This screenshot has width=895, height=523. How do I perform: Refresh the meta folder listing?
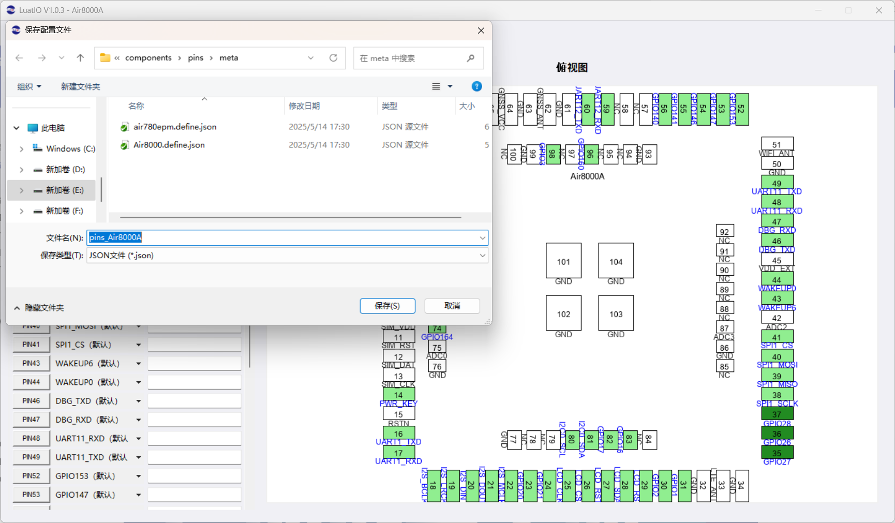[x=333, y=58]
